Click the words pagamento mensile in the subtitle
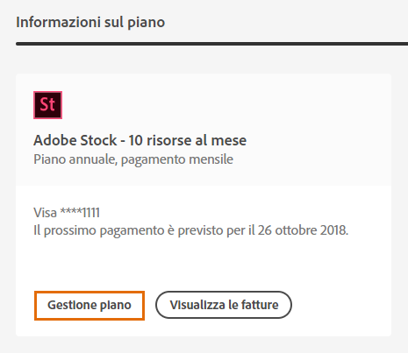This screenshot has height=353, width=408. coord(177,160)
